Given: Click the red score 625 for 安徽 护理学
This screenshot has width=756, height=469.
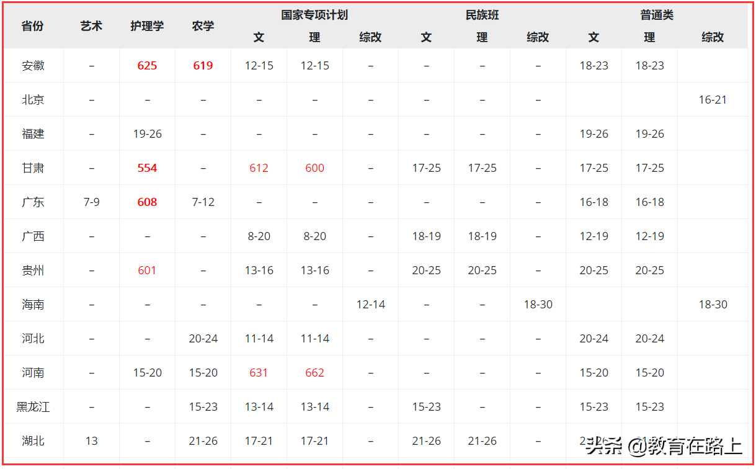Looking at the screenshot, I should coord(147,65).
